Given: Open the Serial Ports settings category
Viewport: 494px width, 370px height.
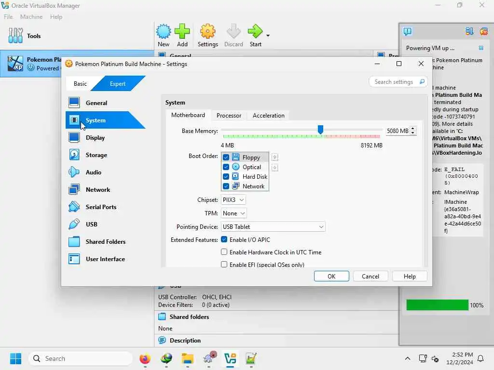Looking at the screenshot, I should click(101, 207).
